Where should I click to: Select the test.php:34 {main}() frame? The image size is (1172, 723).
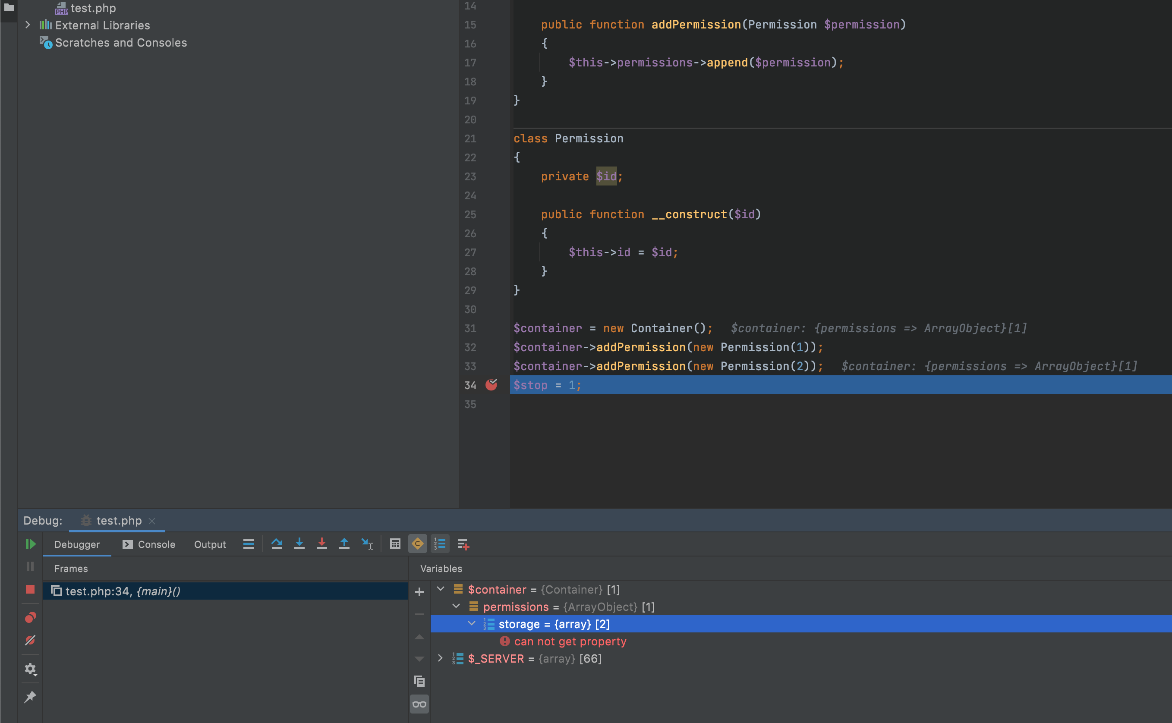tap(226, 591)
